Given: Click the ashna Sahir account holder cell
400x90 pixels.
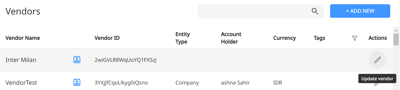Looking at the screenshot, I should point(235,82).
